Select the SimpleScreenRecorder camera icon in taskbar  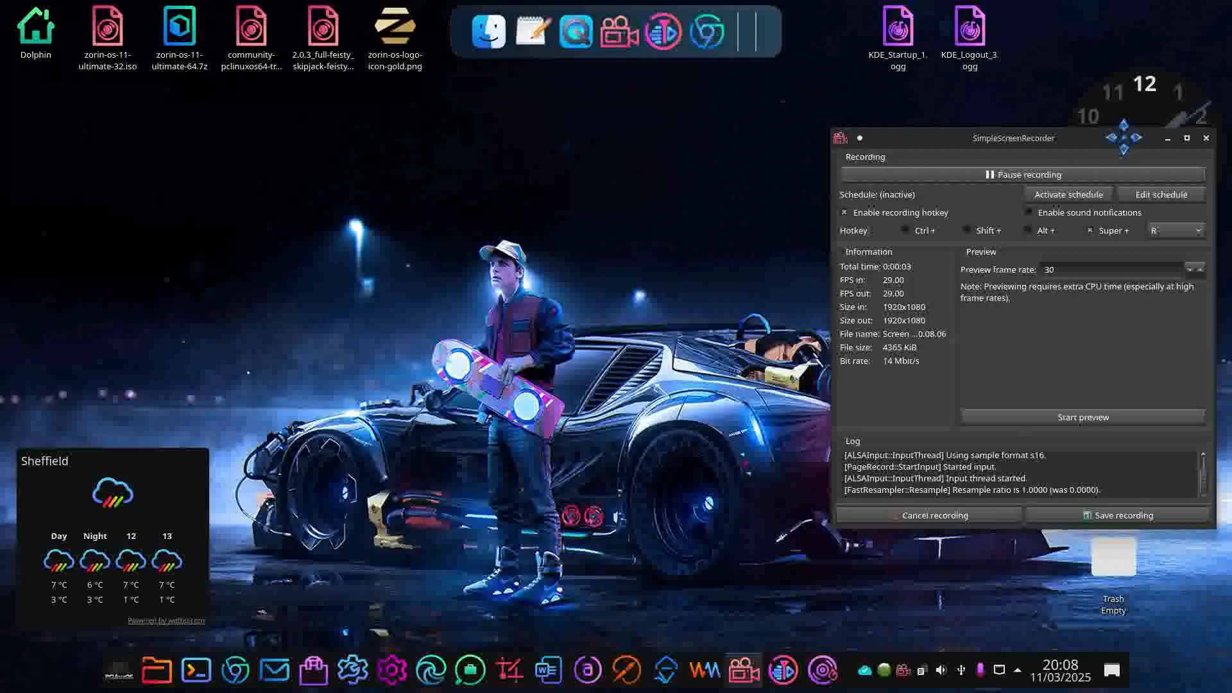coord(744,671)
